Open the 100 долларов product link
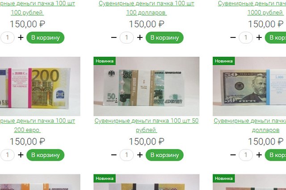The image size is (286, 190). [x=146, y=8]
